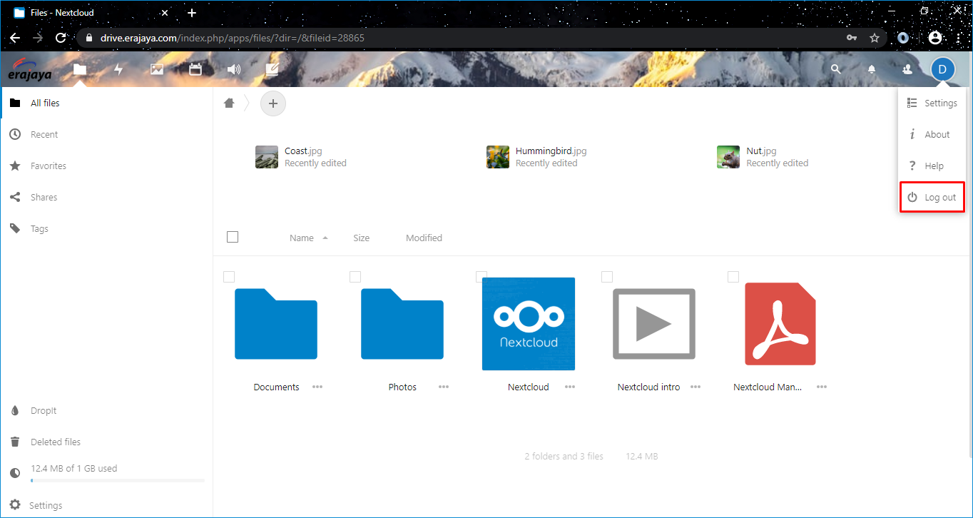Open the Announcements megaphone icon
973x518 pixels.
[x=234, y=69]
